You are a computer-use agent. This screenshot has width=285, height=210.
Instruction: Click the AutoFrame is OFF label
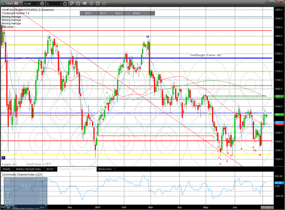coord(39,164)
